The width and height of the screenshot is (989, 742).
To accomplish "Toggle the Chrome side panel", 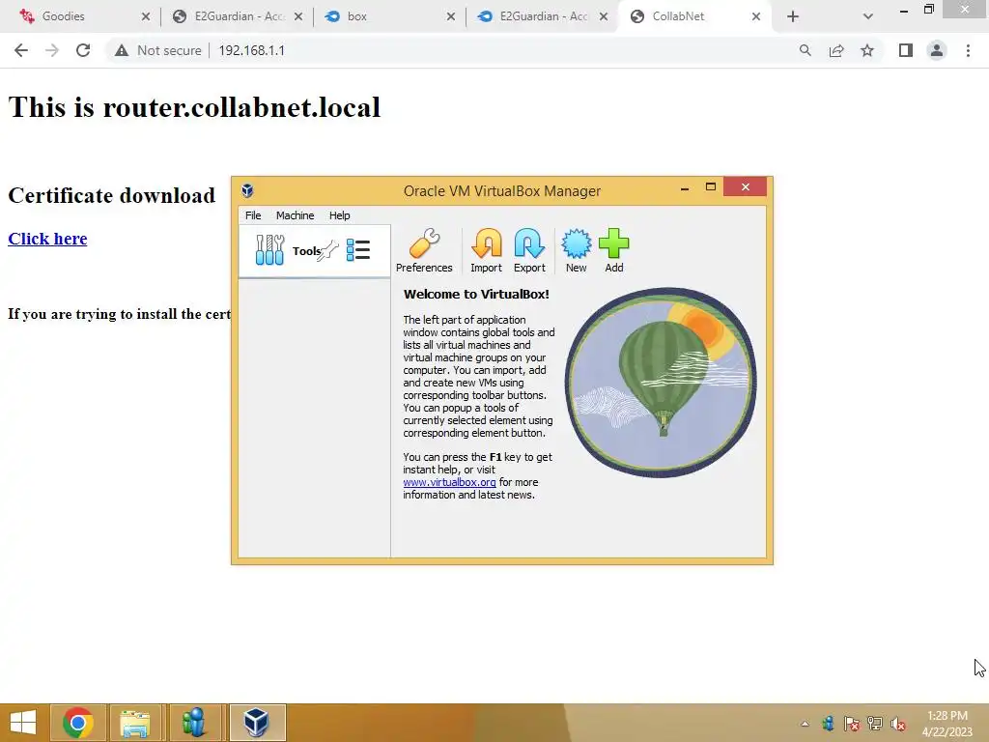I will click(x=906, y=50).
